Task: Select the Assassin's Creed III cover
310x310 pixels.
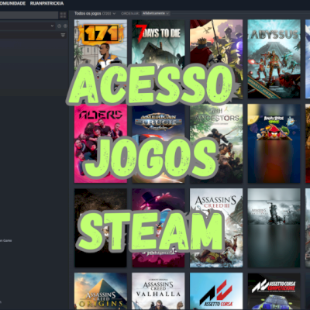Action: click(216, 228)
